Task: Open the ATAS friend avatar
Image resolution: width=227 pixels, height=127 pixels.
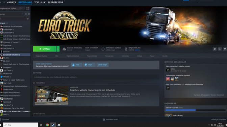Action: pyautogui.click(x=168, y=70)
